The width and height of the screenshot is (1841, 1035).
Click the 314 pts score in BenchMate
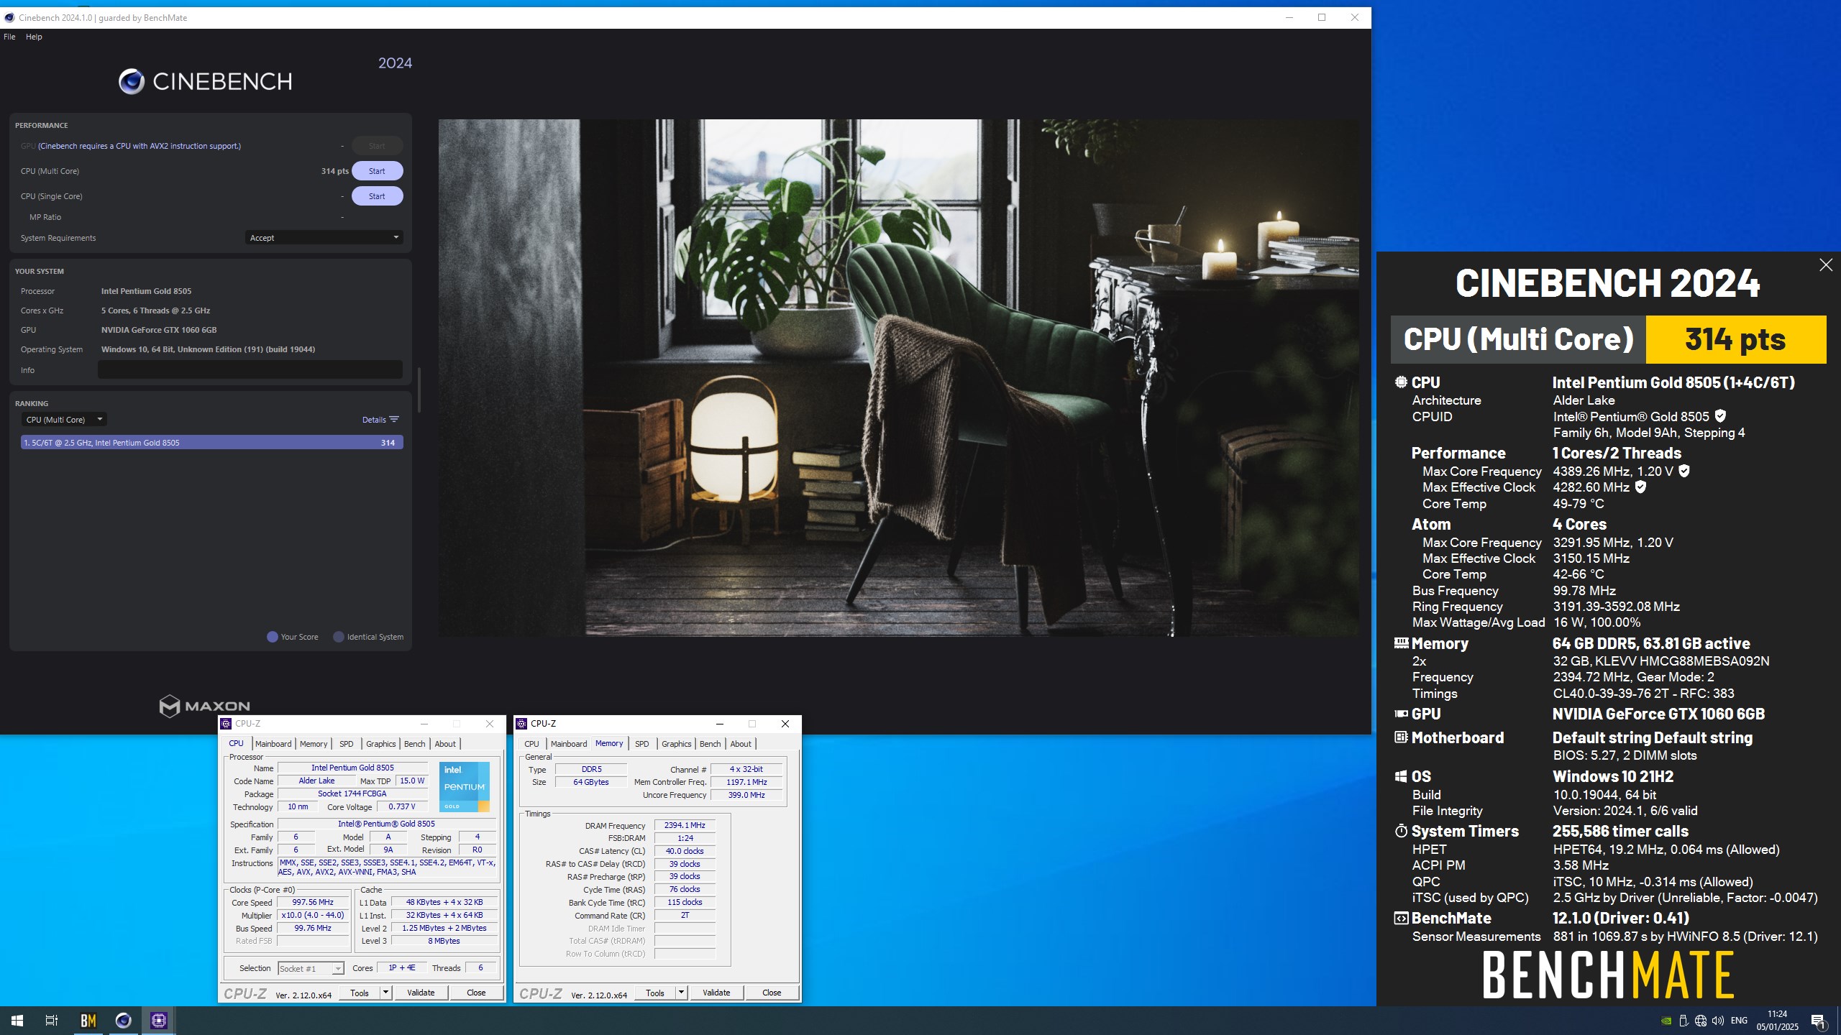(x=1735, y=339)
